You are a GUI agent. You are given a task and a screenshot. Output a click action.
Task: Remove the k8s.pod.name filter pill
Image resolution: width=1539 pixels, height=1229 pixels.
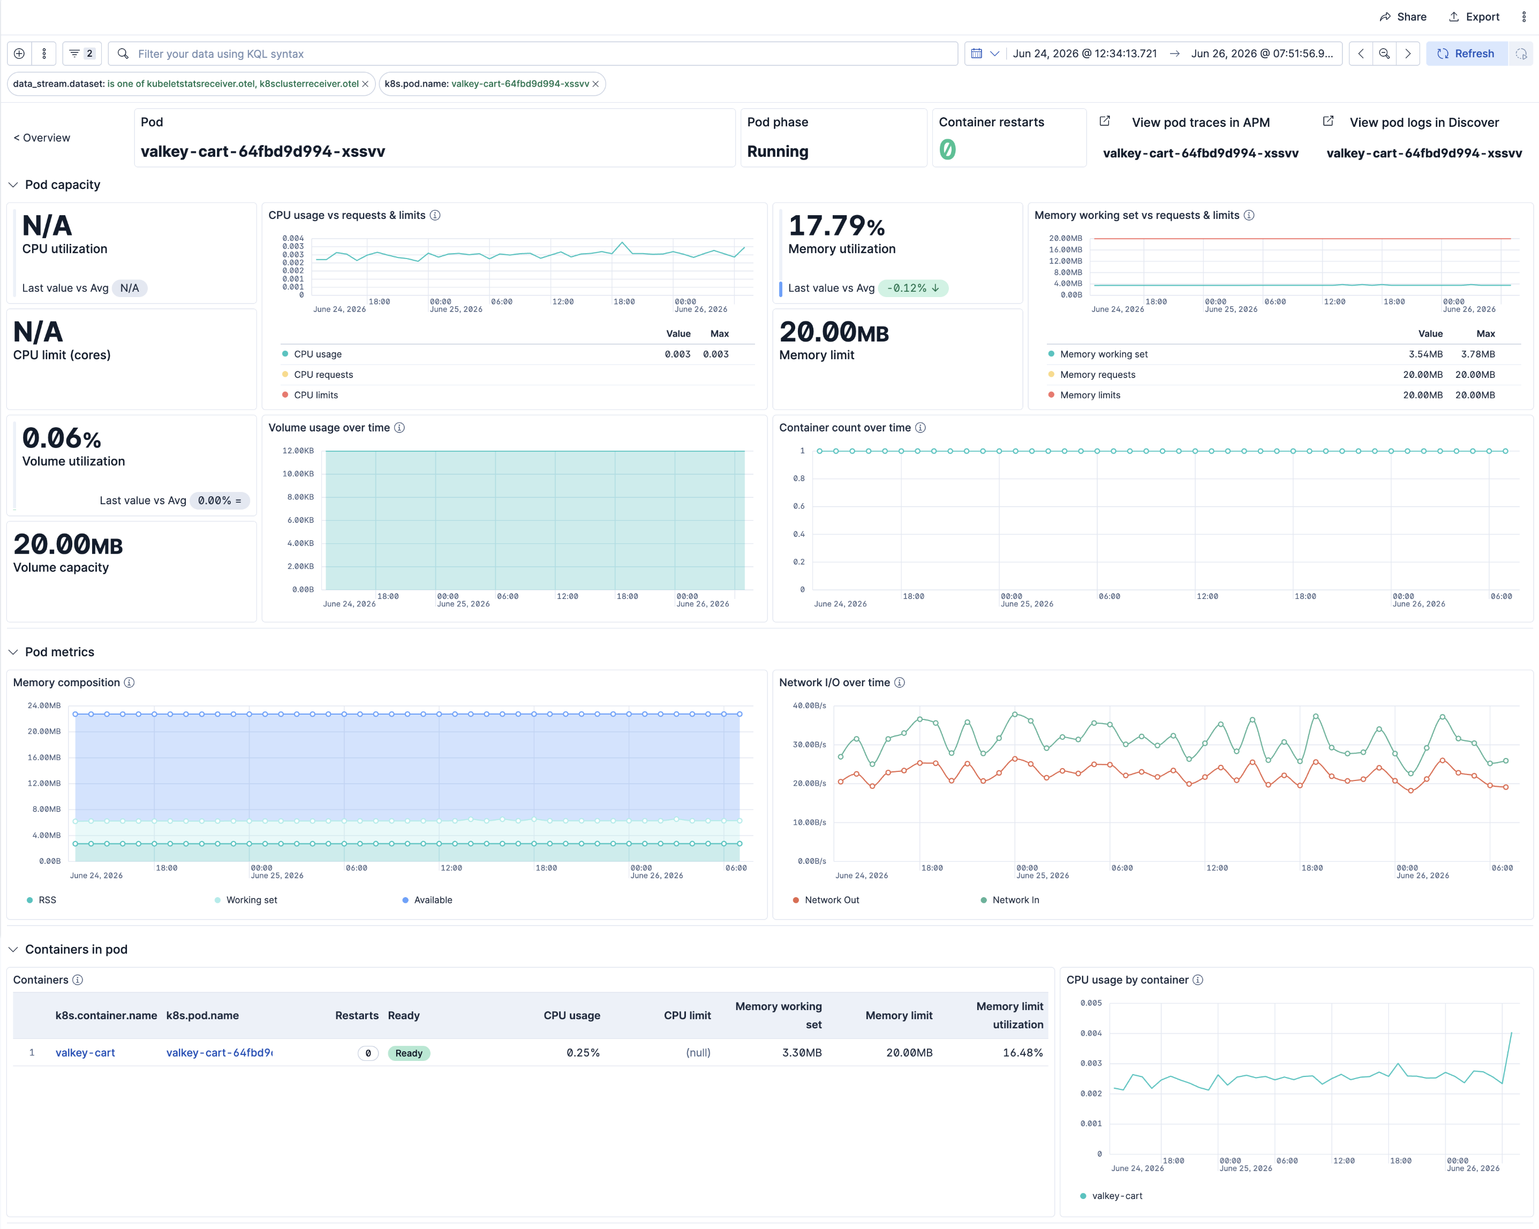tap(595, 84)
